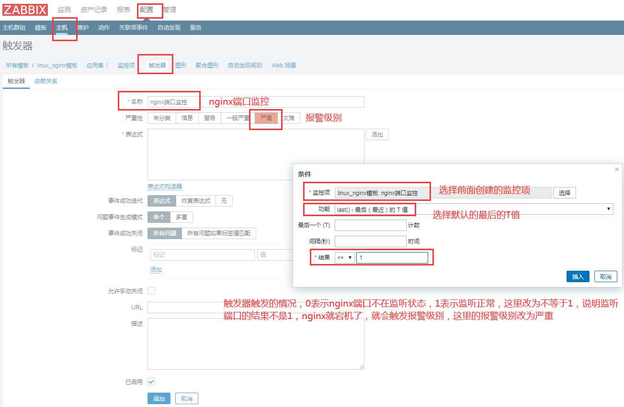Open the 表达式构造器 link
The height and width of the screenshot is (407, 624).
click(165, 187)
